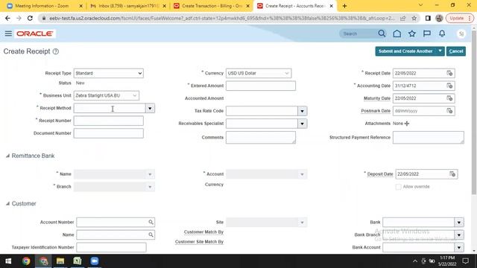The height and width of the screenshot is (268, 477).
Task: Add an attachment with the plus icon
Action: pos(407,124)
